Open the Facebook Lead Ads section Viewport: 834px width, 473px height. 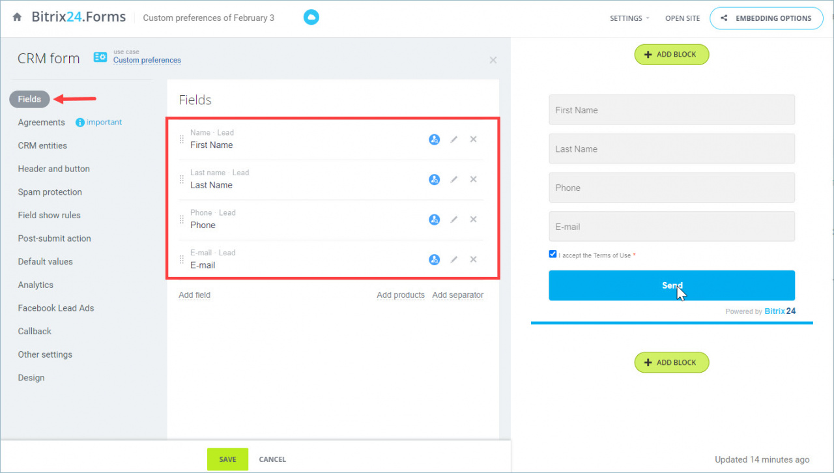[56, 308]
